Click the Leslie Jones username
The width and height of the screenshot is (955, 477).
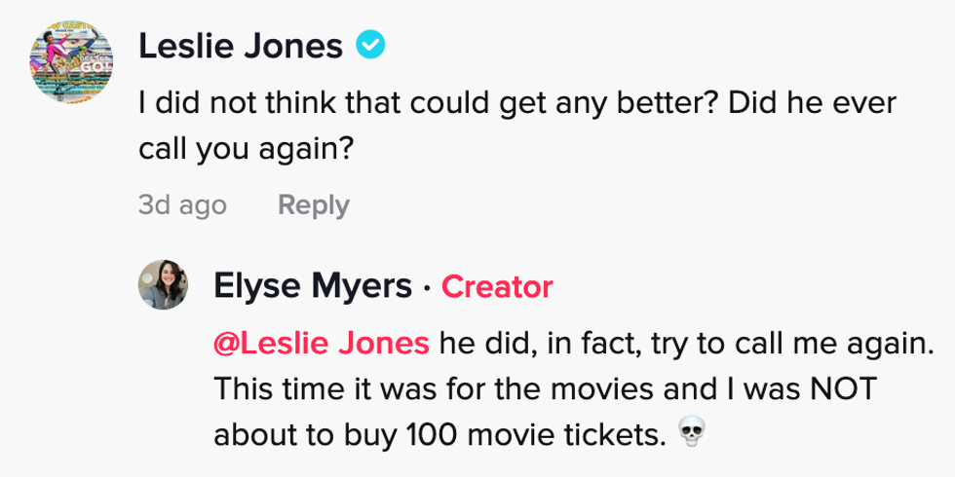click(240, 45)
